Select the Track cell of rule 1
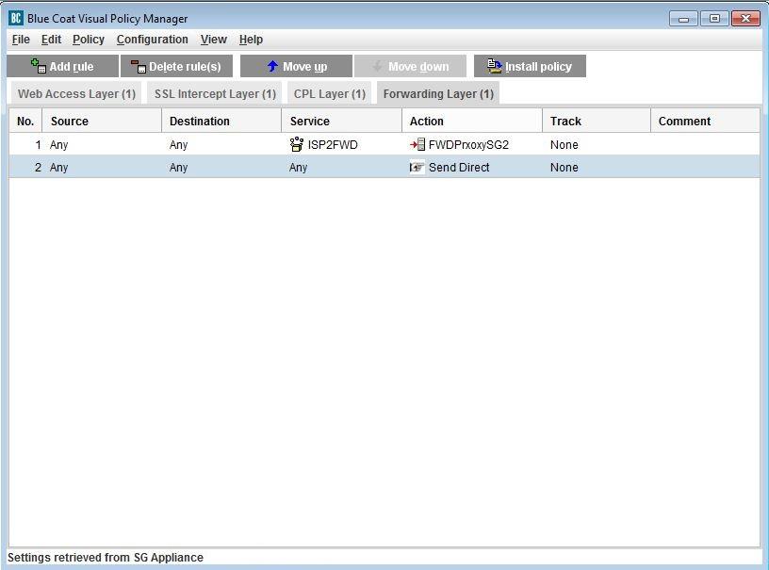The image size is (769, 570). (564, 145)
